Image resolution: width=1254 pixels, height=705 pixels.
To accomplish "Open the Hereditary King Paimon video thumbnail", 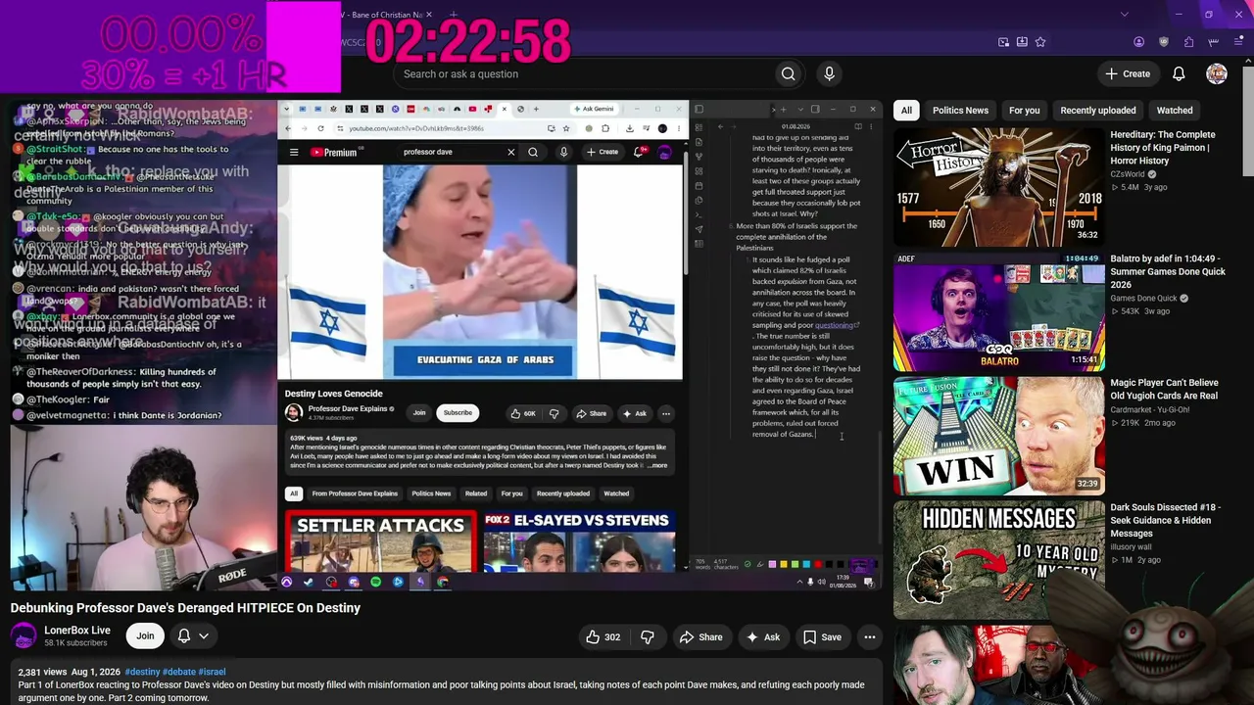I will pos(998,186).
